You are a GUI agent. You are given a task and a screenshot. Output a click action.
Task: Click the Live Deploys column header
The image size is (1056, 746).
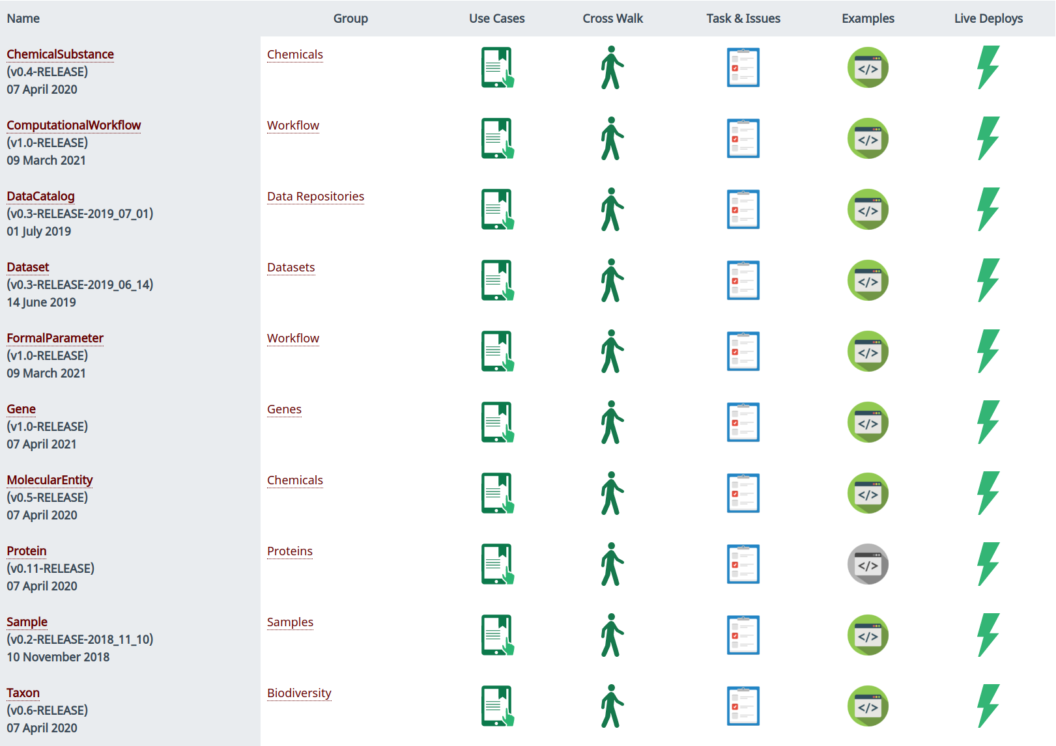click(988, 18)
